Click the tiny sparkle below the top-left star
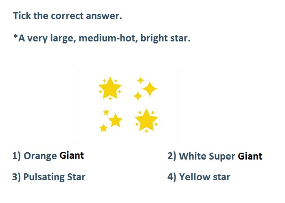 [110, 98]
